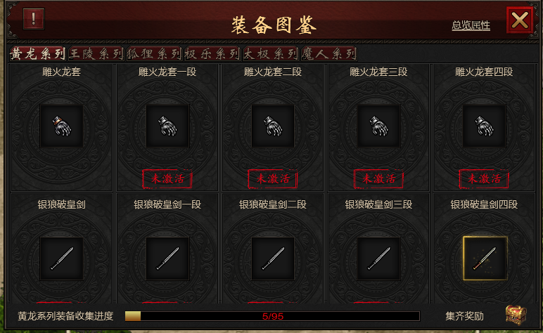543x333 pixels.
Task: Select the 雕火龙套一段 glove icon
Action: pyautogui.click(x=167, y=126)
